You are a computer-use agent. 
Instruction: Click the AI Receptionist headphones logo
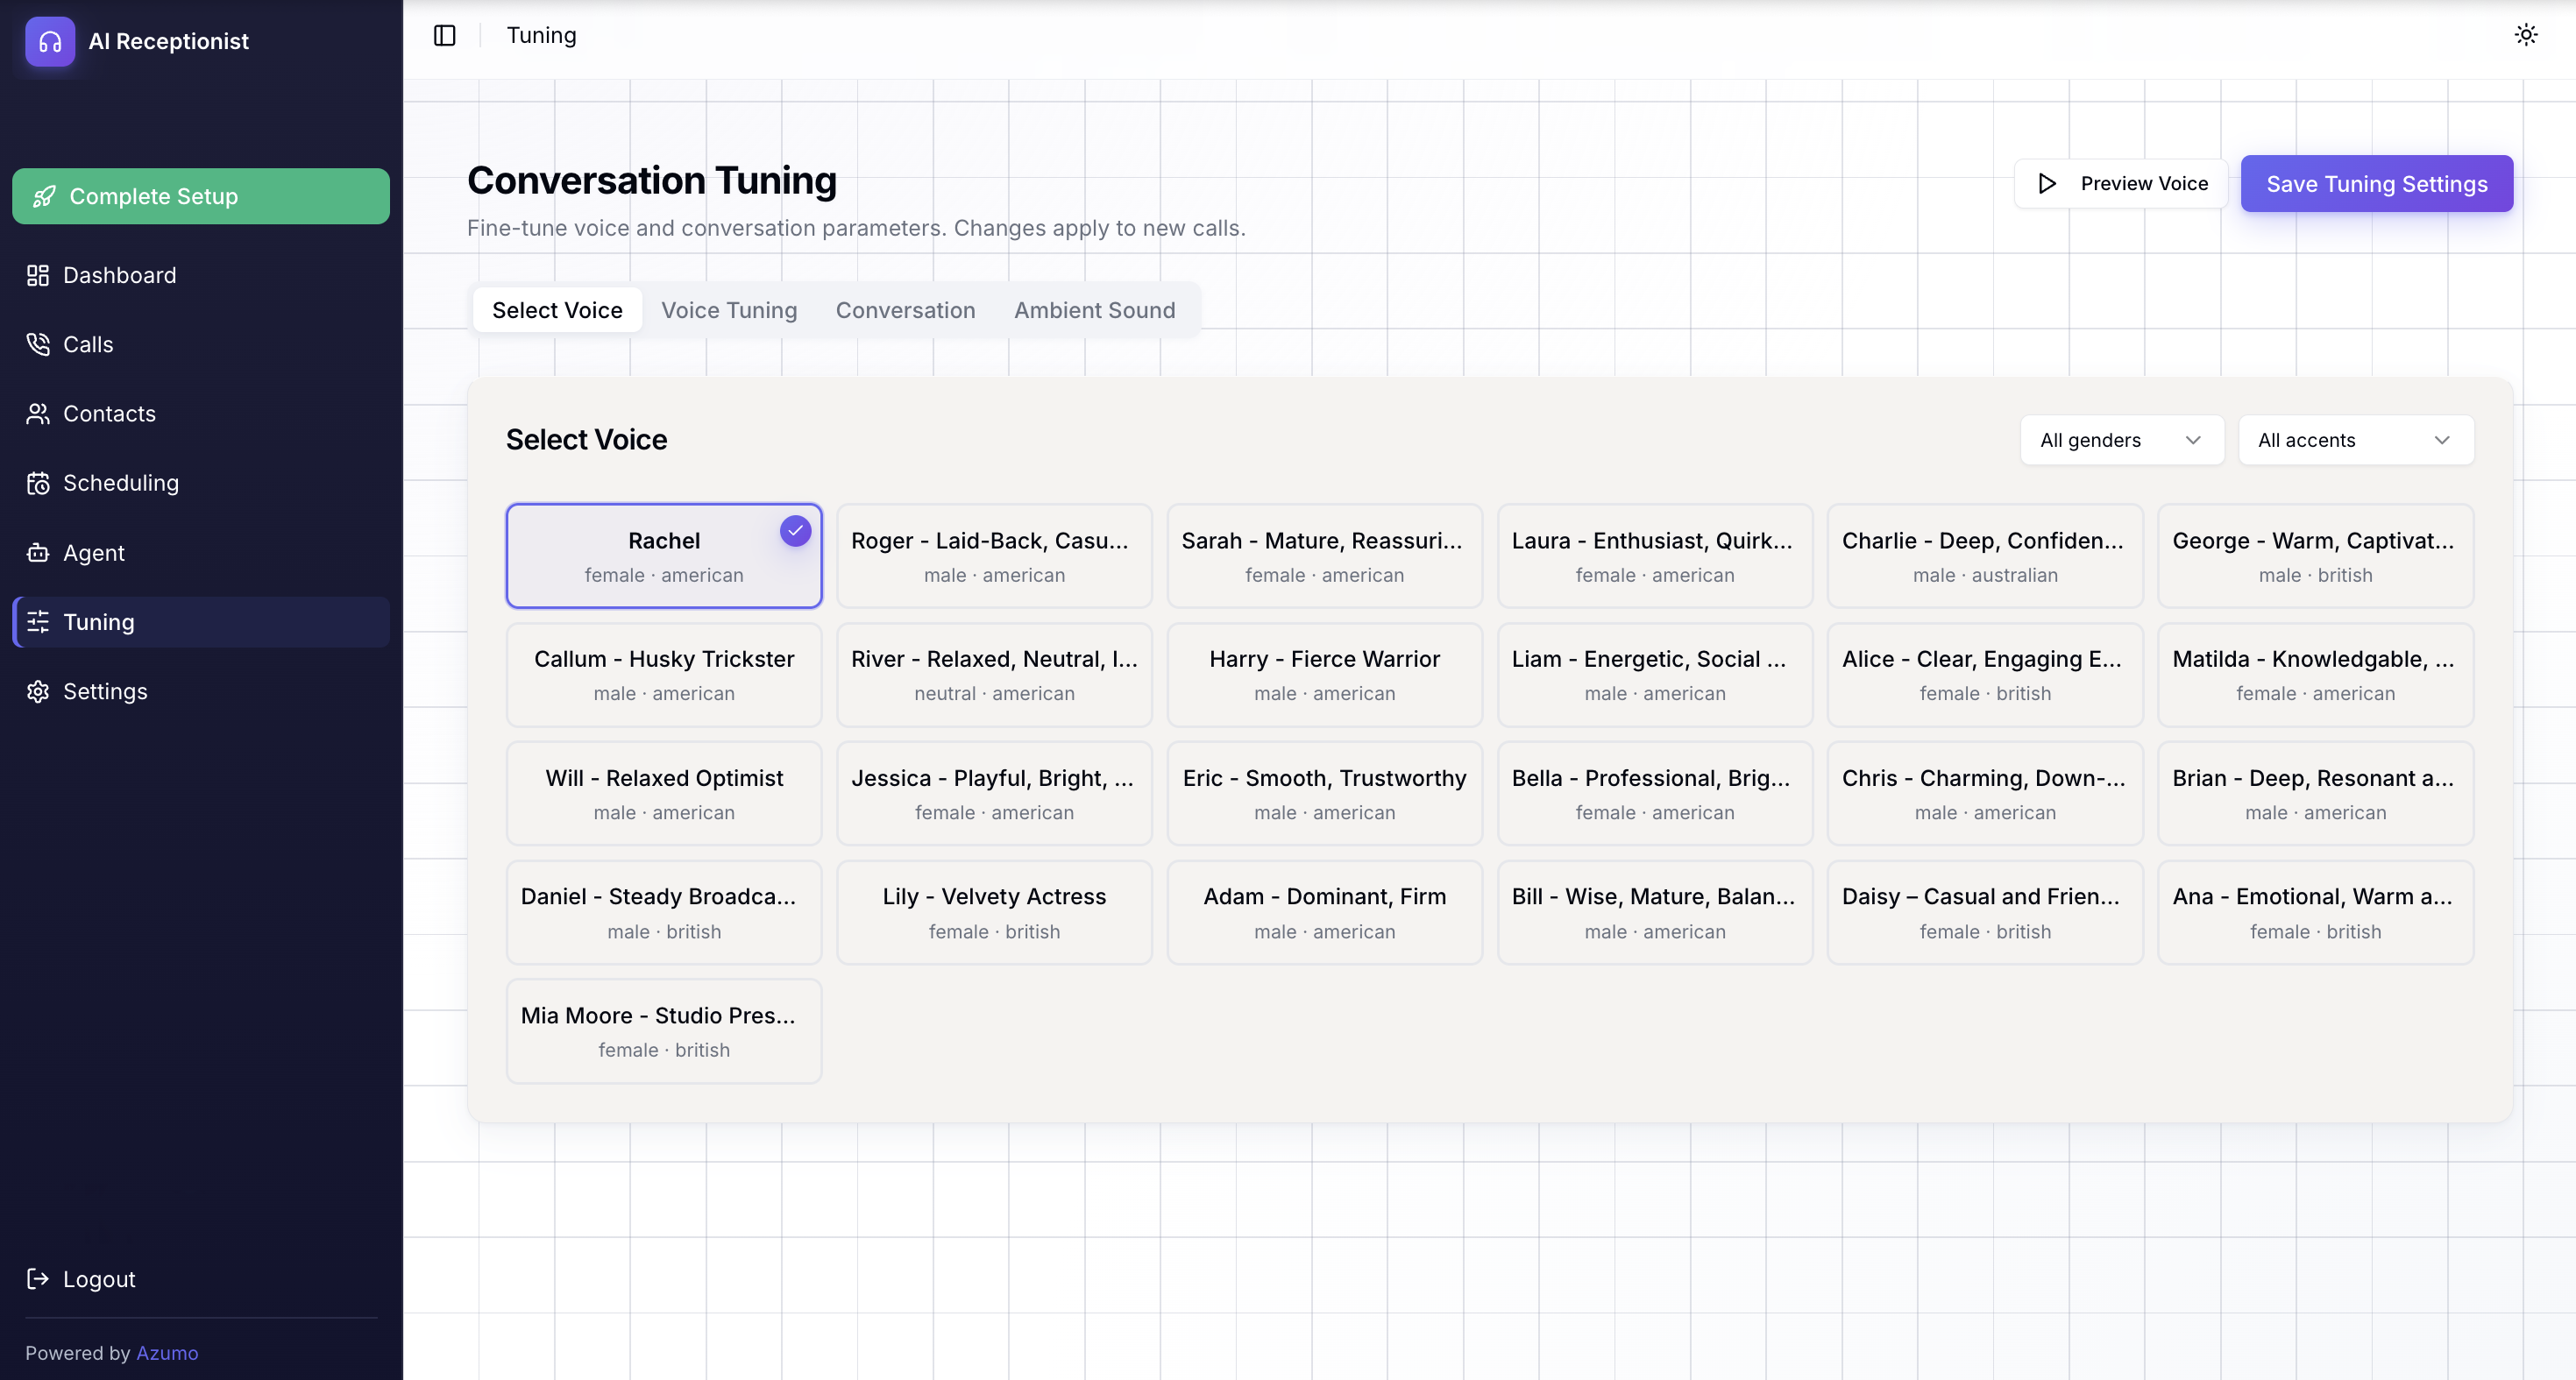[49, 41]
